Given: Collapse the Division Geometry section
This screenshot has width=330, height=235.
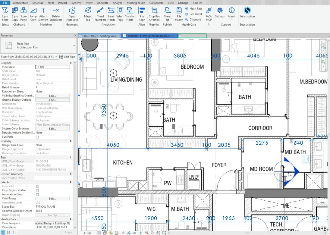Looking at the screenshot, I should pyautogui.click(x=71, y=174).
